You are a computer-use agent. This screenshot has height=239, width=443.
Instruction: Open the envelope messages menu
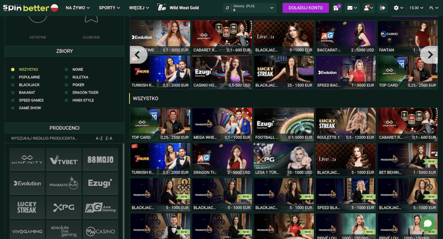click(352, 8)
